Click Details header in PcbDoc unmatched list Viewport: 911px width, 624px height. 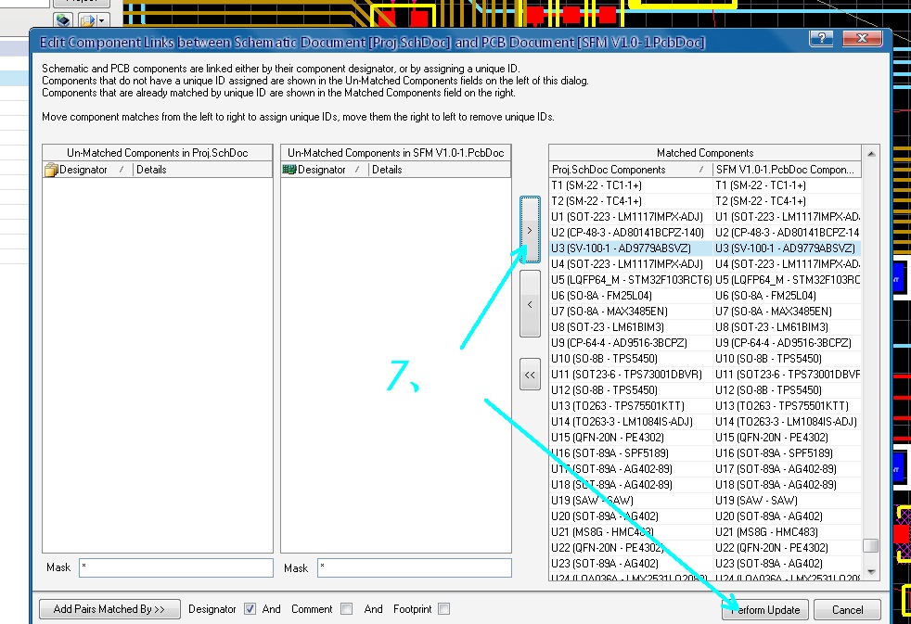click(439, 170)
